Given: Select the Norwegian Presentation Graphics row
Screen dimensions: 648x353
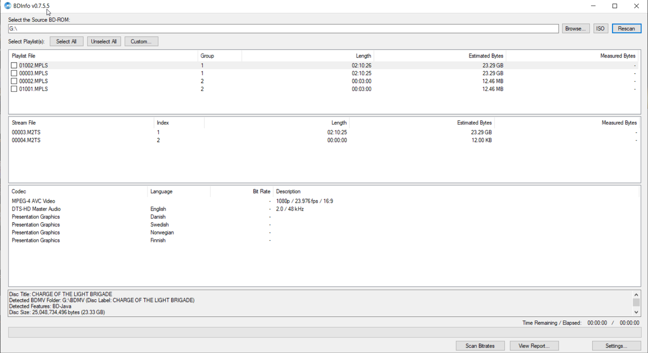Looking at the screenshot, I should click(x=324, y=233).
